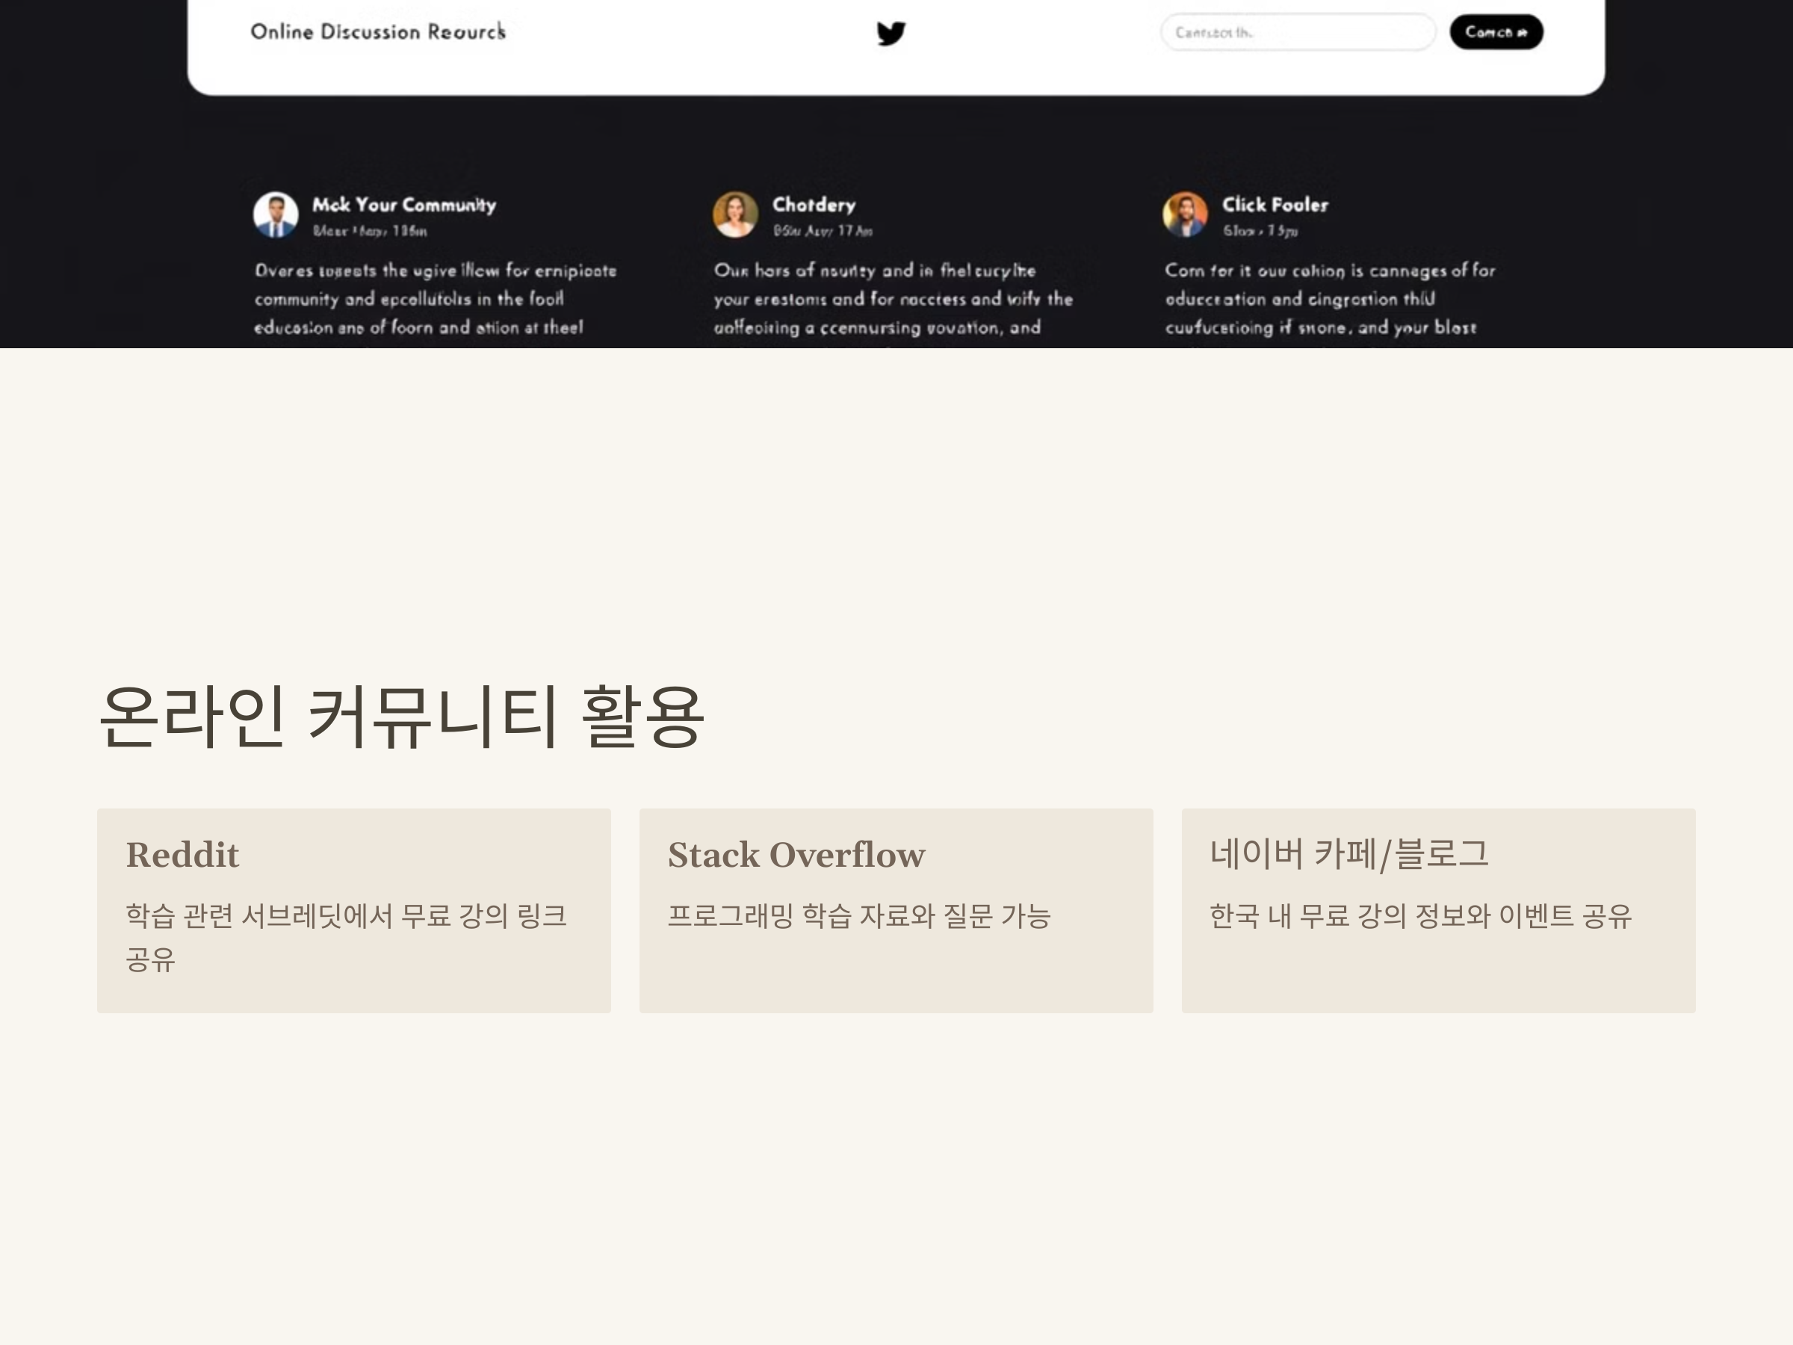Viewport: 1793px width, 1345px height.
Task: Click Chotdery's profile avatar
Action: point(735,215)
